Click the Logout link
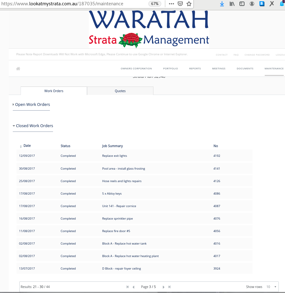 [280, 55]
